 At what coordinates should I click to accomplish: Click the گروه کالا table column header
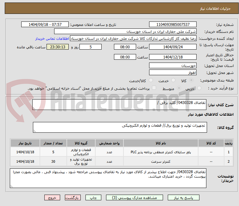(x=81, y=143)
